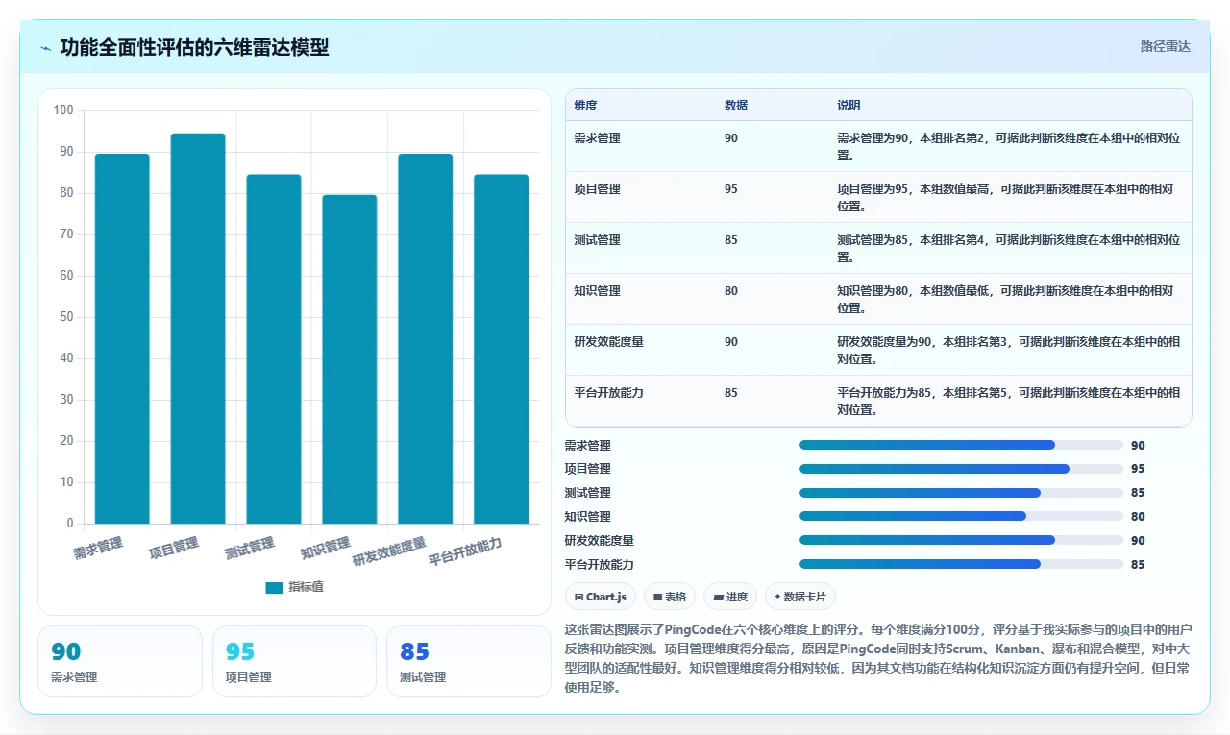Viewport: 1230px width, 735px height.
Task: Click the 指标值 legend color box
Action: (x=274, y=587)
